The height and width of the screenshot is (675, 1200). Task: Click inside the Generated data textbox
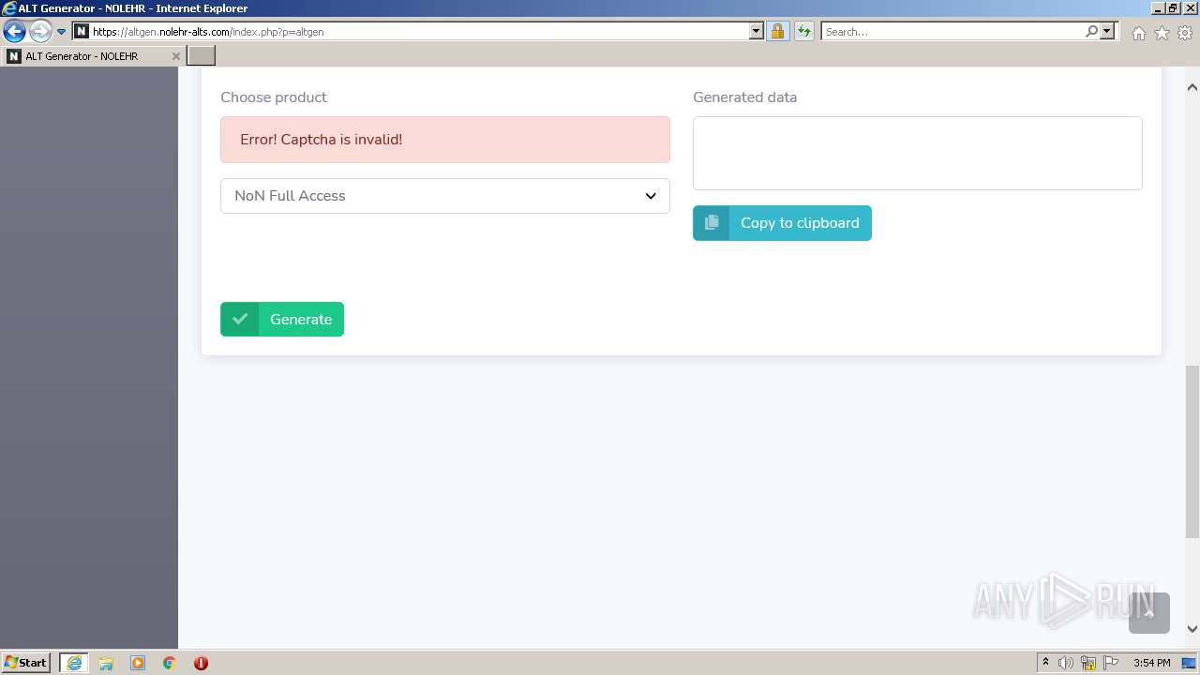coord(918,153)
